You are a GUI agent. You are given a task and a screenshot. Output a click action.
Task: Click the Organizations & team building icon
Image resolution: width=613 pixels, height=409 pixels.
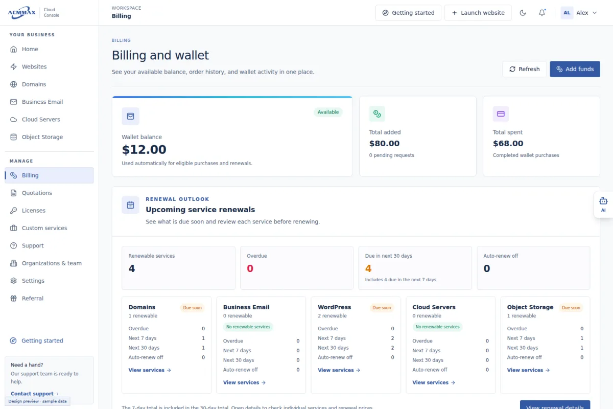pyautogui.click(x=14, y=263)
